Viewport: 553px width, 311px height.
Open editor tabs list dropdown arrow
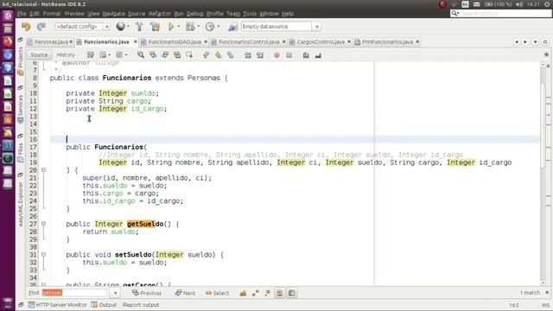(x=536, y=42)
